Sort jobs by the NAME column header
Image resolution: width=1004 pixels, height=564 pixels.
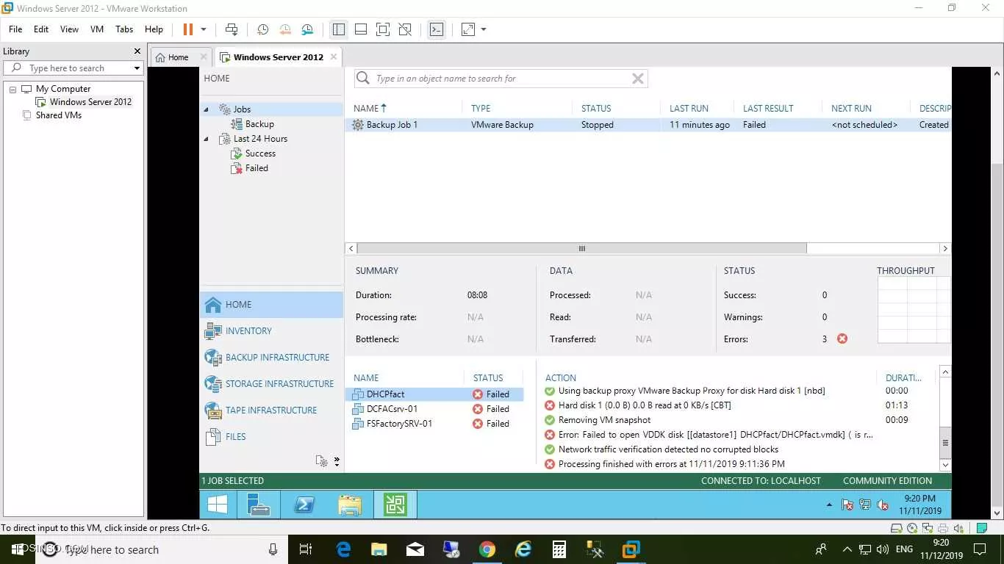(x=370, y=108)
